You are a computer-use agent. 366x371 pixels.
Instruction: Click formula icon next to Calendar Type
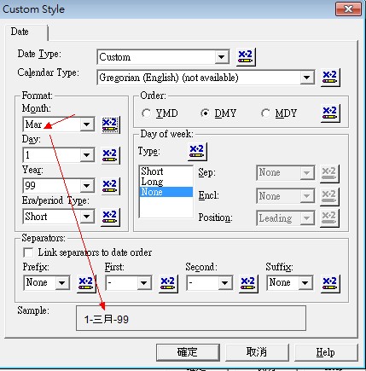point(330,78)
